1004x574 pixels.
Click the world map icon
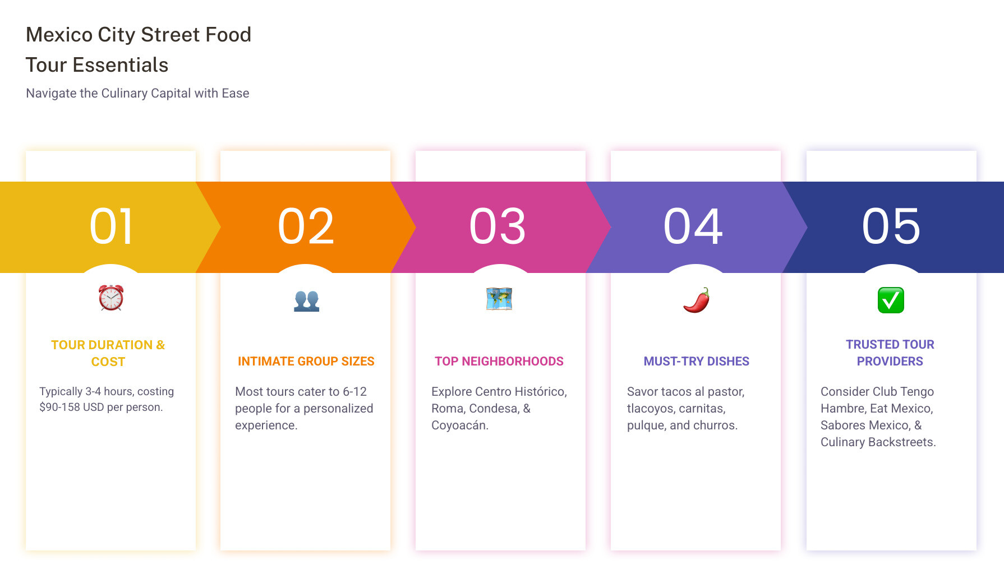499,299
